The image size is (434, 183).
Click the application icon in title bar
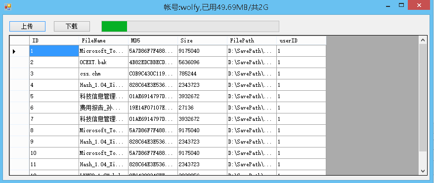[x=8, y=7]
